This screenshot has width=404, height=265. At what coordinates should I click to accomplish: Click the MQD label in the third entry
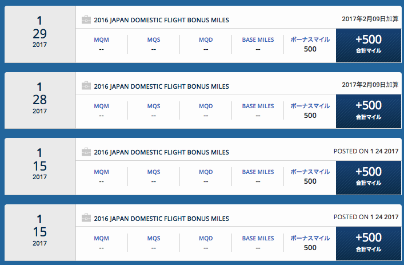(206, 172)
